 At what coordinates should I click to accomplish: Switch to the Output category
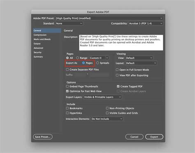coord(37,44)
